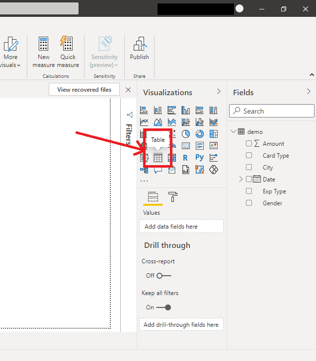
Task: Select the Stacked column chart visual
Action: [158, 110]
